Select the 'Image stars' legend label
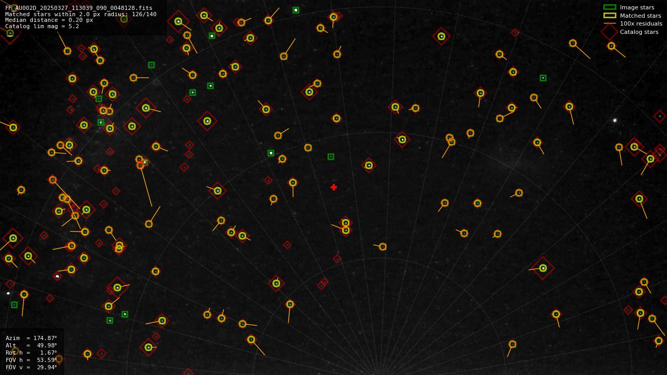 [x=637, y=7]
